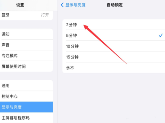165x123 pixels.
Task: Open 控制中心 settings
Action: [x=26, y=96]
